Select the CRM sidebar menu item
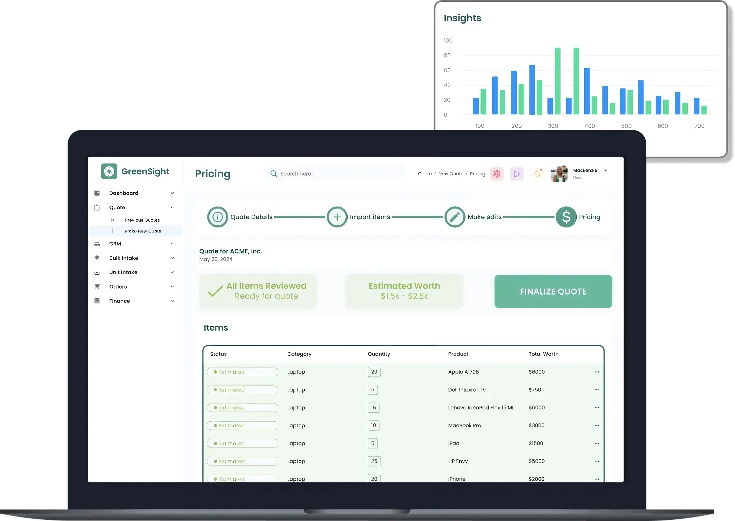This screenshot has width=735, height=521. coord(115,243)
